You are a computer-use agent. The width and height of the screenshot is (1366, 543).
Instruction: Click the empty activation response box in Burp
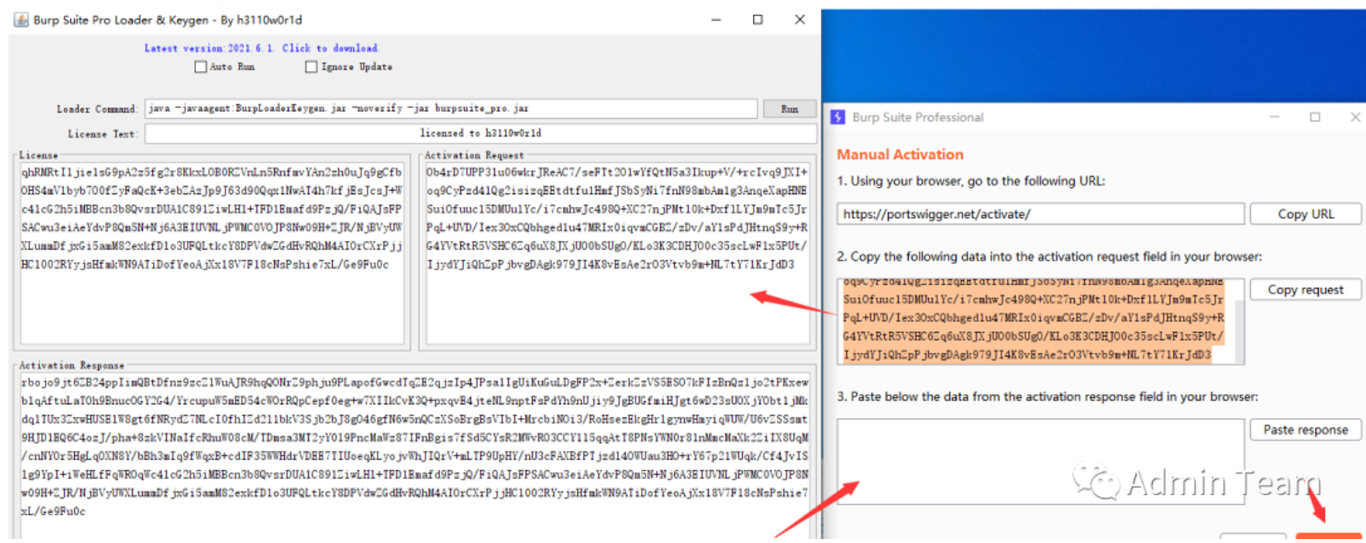[x=1040, y=462]
